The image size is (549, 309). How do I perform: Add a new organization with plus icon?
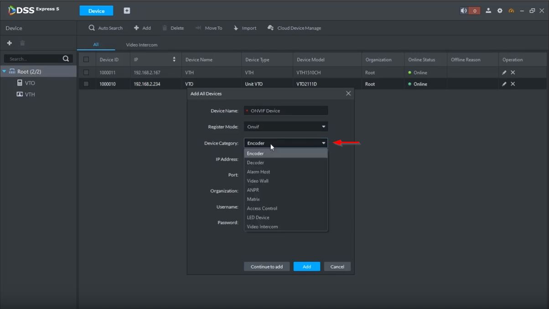[9, 43]
